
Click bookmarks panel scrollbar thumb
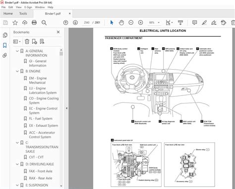[61, 54]
